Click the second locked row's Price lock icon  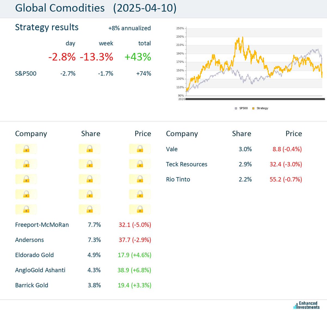coord(140,164)
